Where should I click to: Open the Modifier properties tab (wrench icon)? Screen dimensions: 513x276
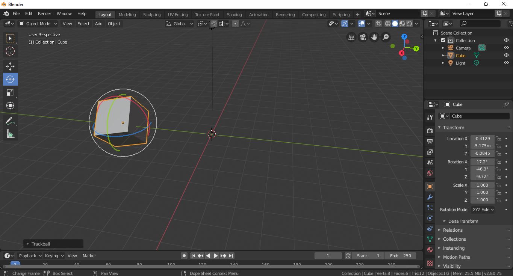point(430,197)
